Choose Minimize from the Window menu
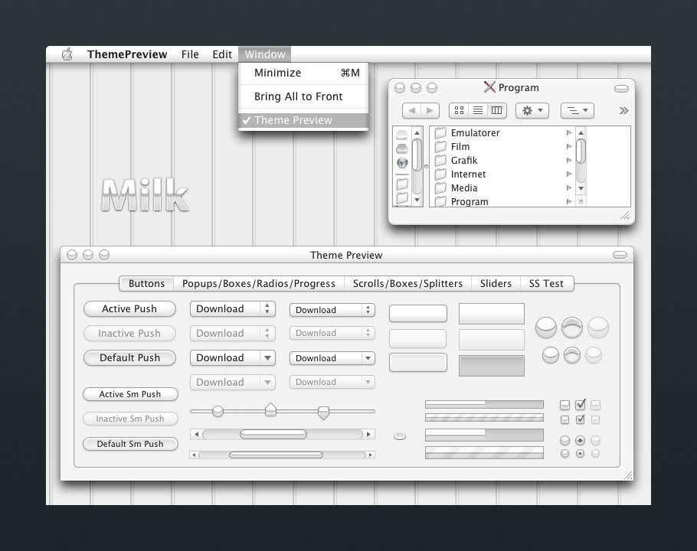Screen dimensions: 697x551 click(277, 73)
